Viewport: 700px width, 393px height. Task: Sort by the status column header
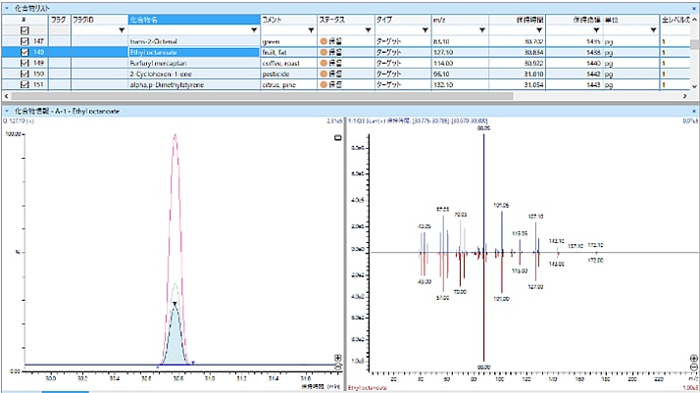click(x=346, y=20)
